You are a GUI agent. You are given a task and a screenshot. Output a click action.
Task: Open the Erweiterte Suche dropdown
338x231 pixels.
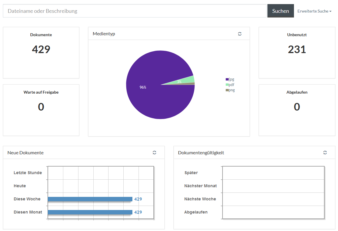[314, 11]
